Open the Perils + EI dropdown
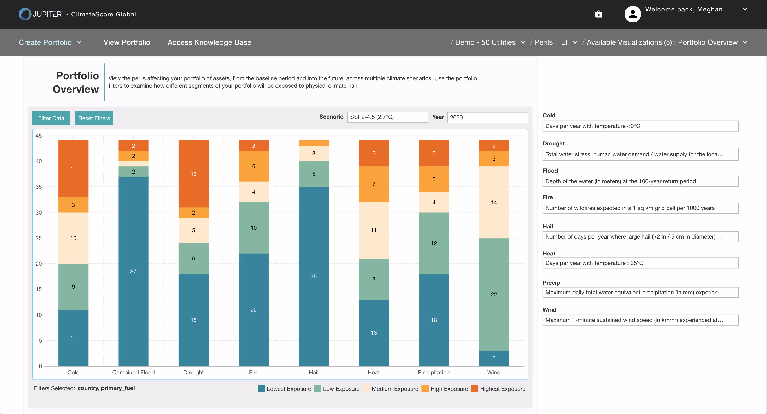This screenshot has height=414, width=767. pos(556,42)
